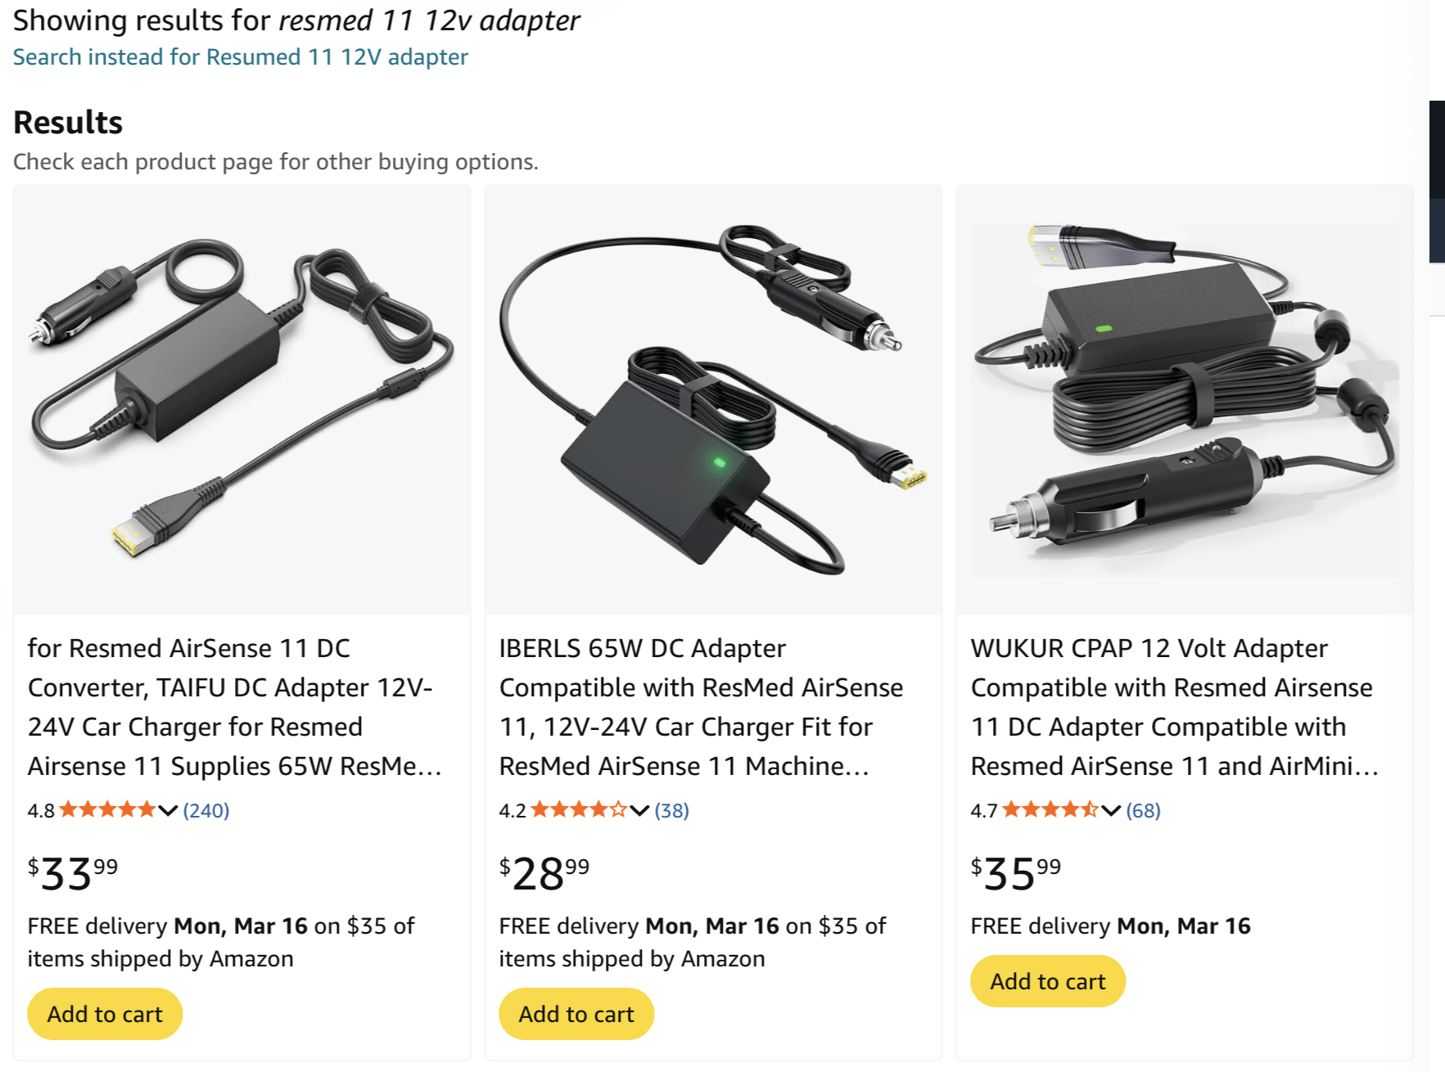The height and width of the screenshot is (1072, 1445).
Task: Expand rating breakdown chevron for 4.8-star product
Action: 168,811
